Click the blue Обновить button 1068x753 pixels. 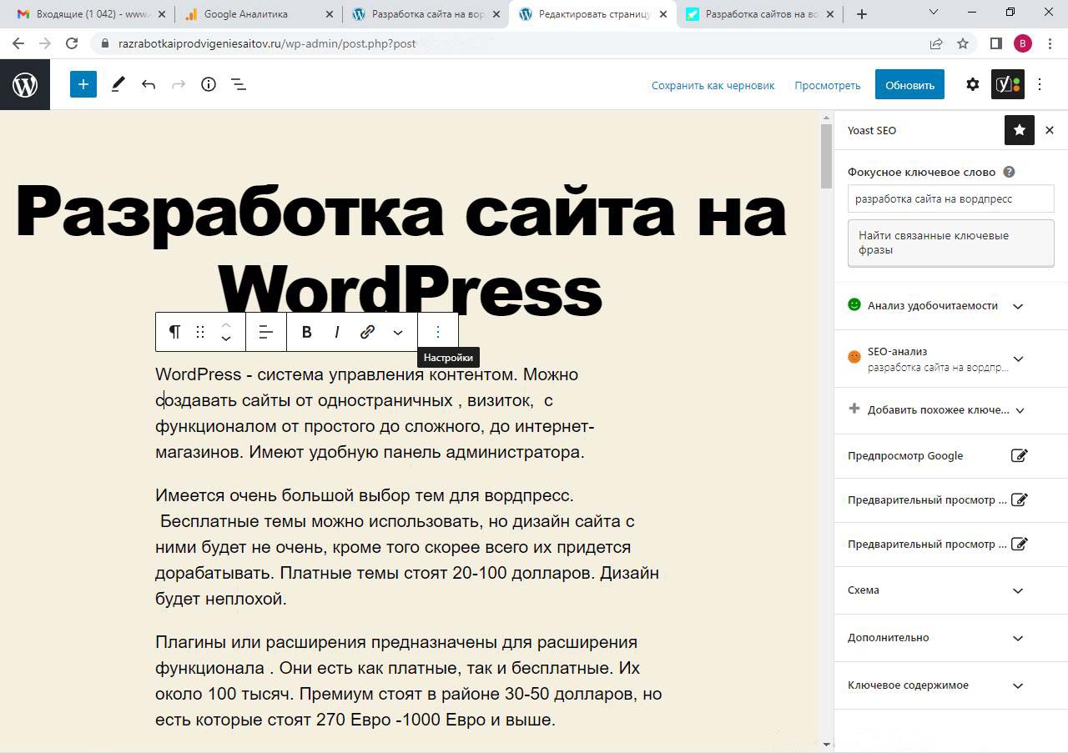909,84
